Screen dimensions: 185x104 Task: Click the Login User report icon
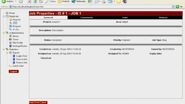14,56
